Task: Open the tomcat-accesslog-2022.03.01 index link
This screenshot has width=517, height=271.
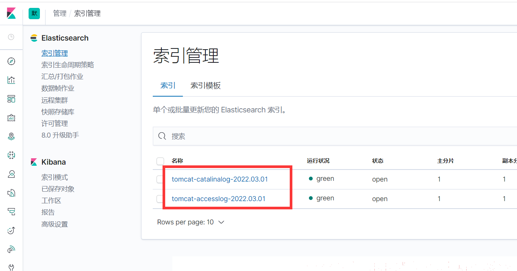Action: point(219,199)
